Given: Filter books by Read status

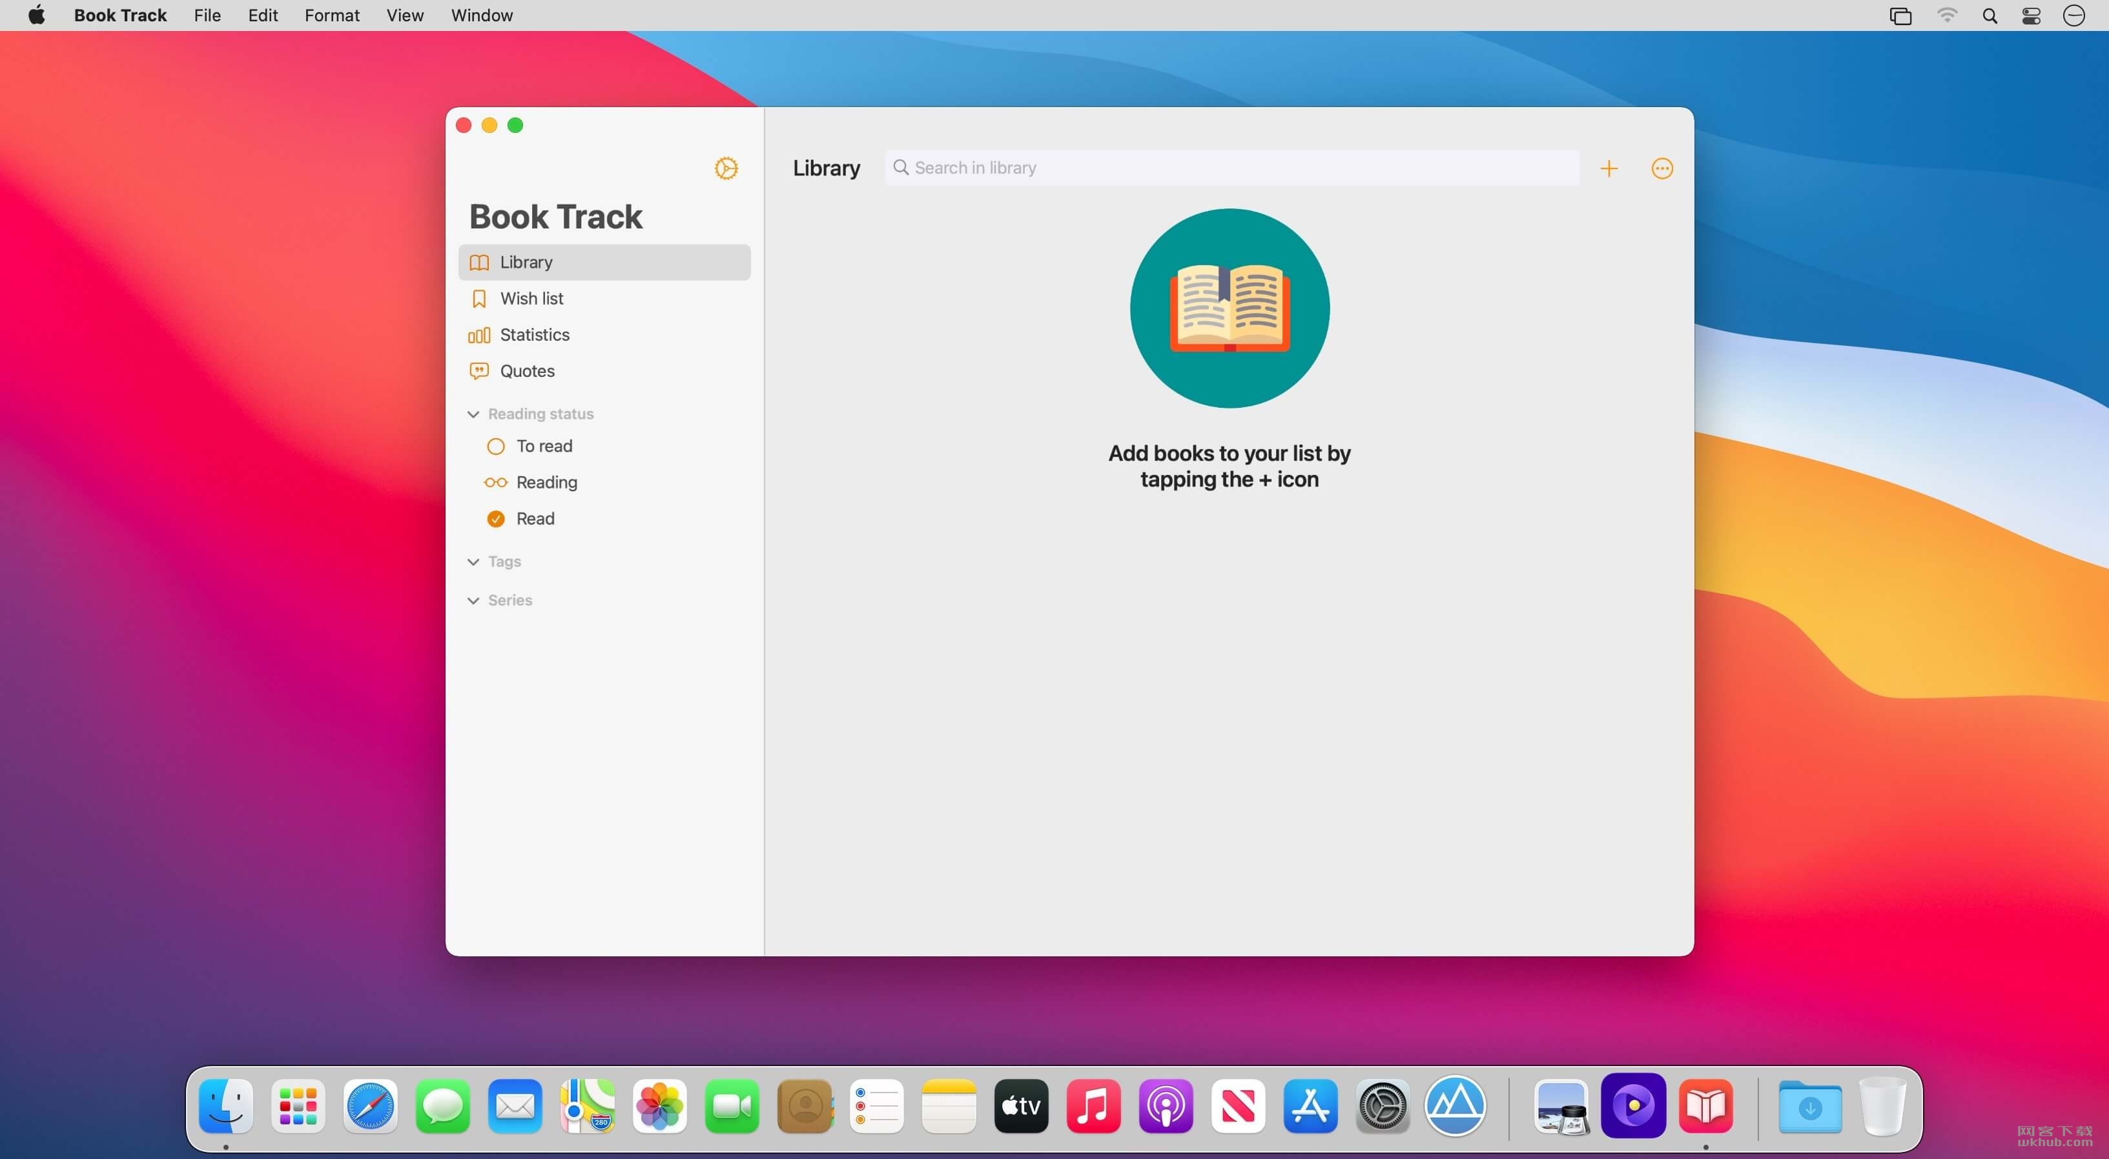Looking at the screenshot, I should point(604,519).
